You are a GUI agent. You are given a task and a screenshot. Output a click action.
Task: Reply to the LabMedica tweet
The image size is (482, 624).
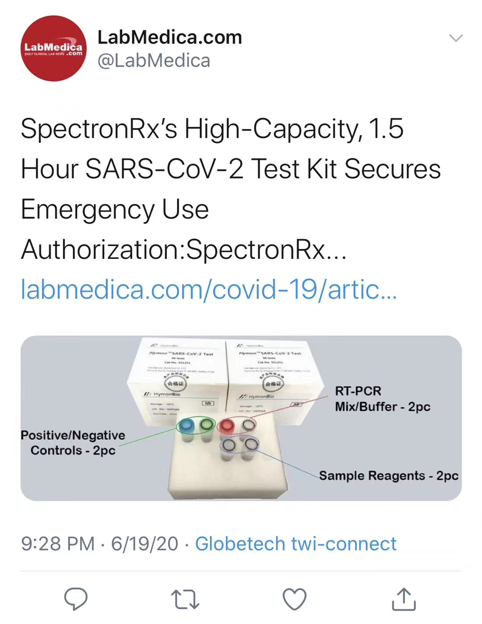coord(76,599)
